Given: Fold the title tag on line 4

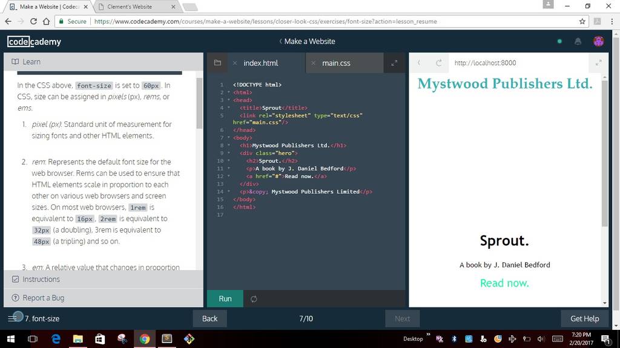Looking at the screenshot, I should point(228,108).
